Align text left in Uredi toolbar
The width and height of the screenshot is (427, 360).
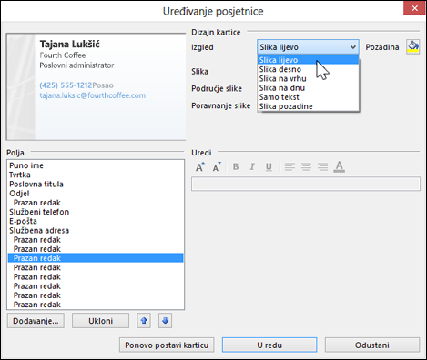click(x=290, y=166)
